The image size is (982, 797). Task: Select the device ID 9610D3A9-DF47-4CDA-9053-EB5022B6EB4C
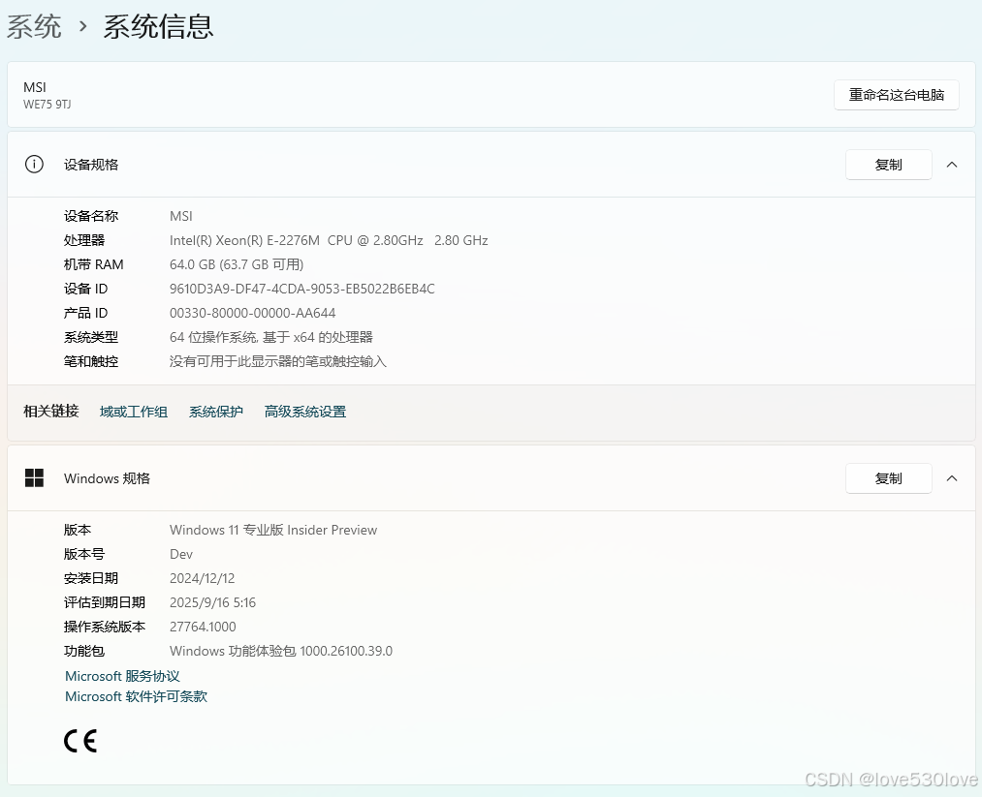pyautogui.click(x=301, y=289)
